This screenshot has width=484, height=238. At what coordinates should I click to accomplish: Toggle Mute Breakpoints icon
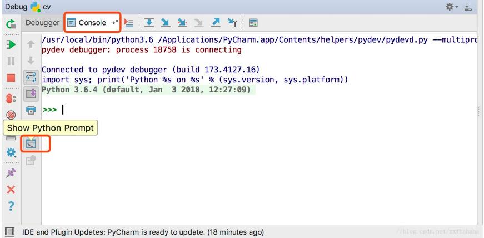pos(11,116)
